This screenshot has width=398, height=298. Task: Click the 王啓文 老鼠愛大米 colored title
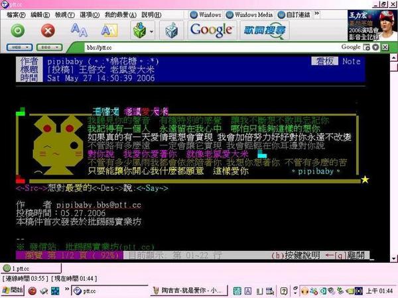[130, 111]
